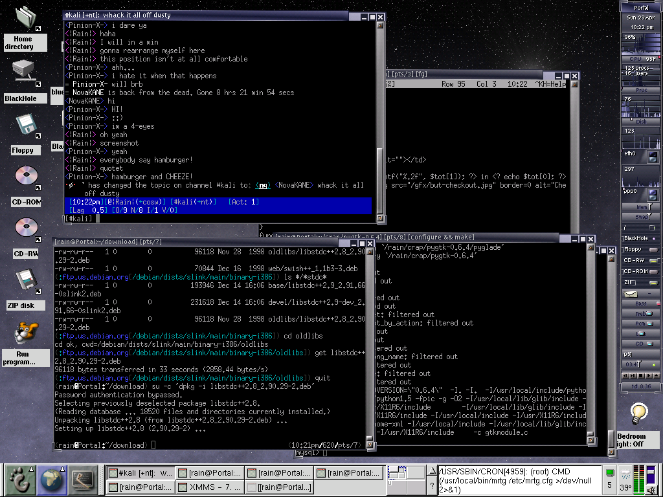Click the [configure && make] window title bar
This screenshot has height=497, width=663.
416,237
